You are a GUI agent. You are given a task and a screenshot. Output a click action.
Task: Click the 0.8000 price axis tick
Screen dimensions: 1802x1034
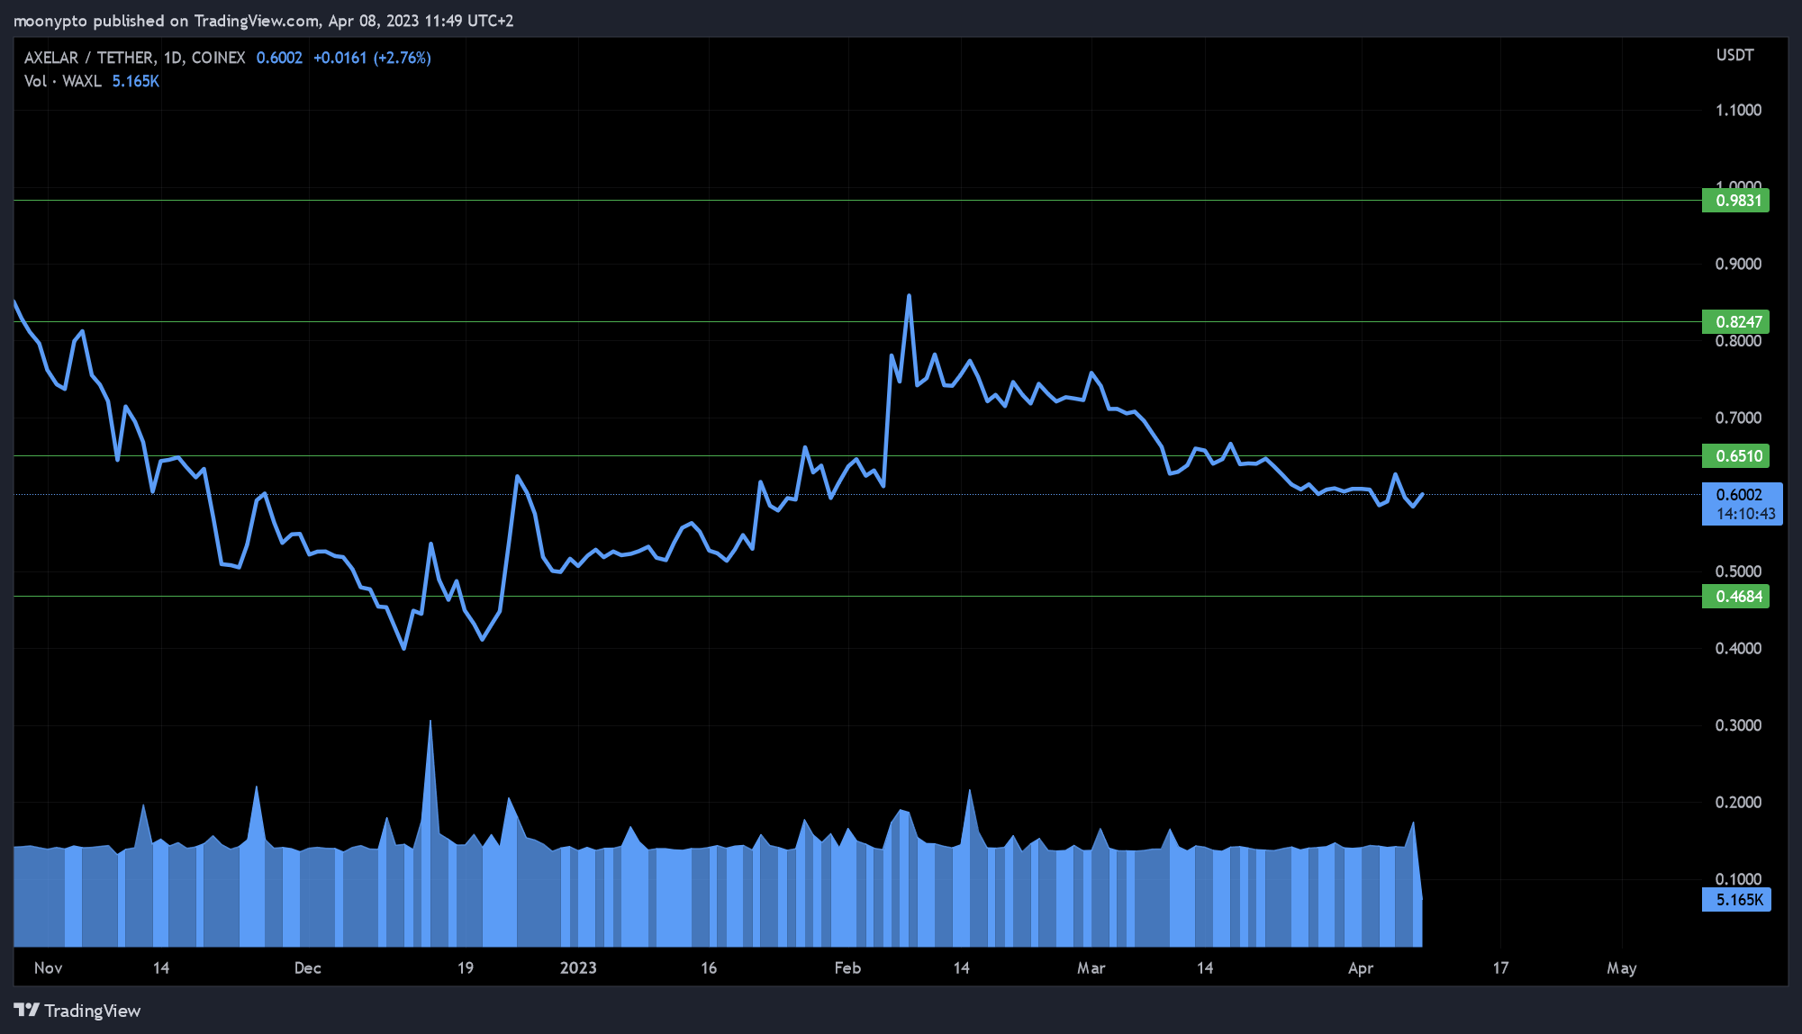[x=1738, y=341]
